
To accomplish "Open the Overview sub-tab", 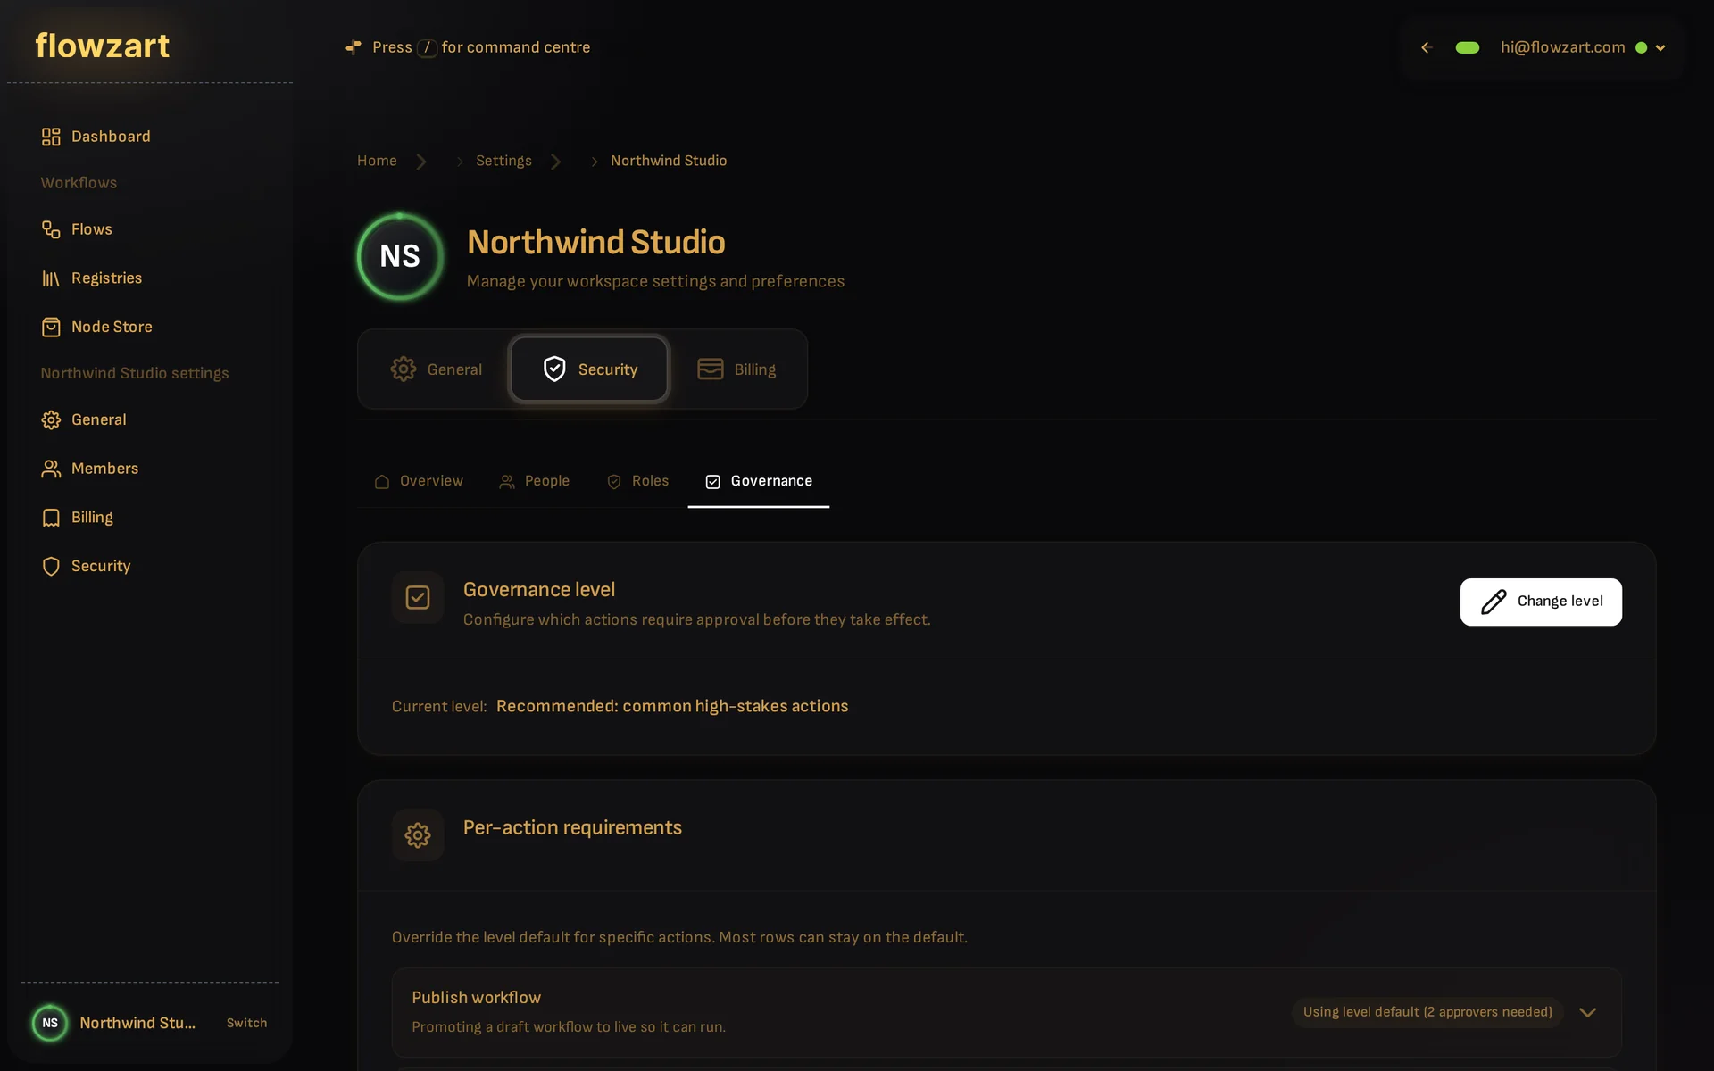I will (419, 481).
